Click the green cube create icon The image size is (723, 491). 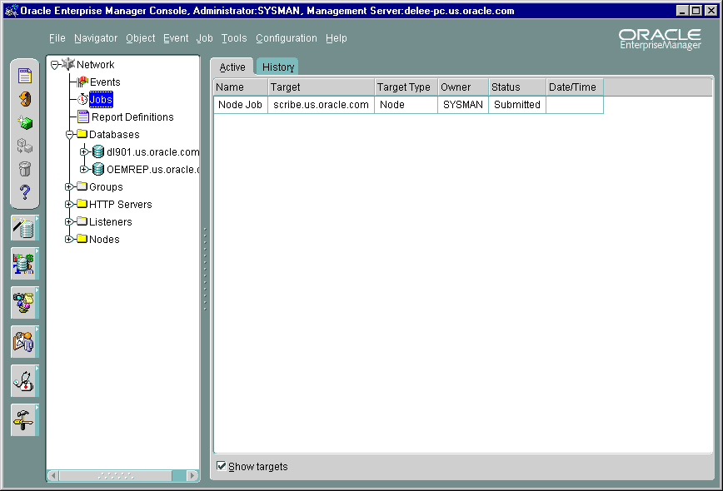[25, 122]
